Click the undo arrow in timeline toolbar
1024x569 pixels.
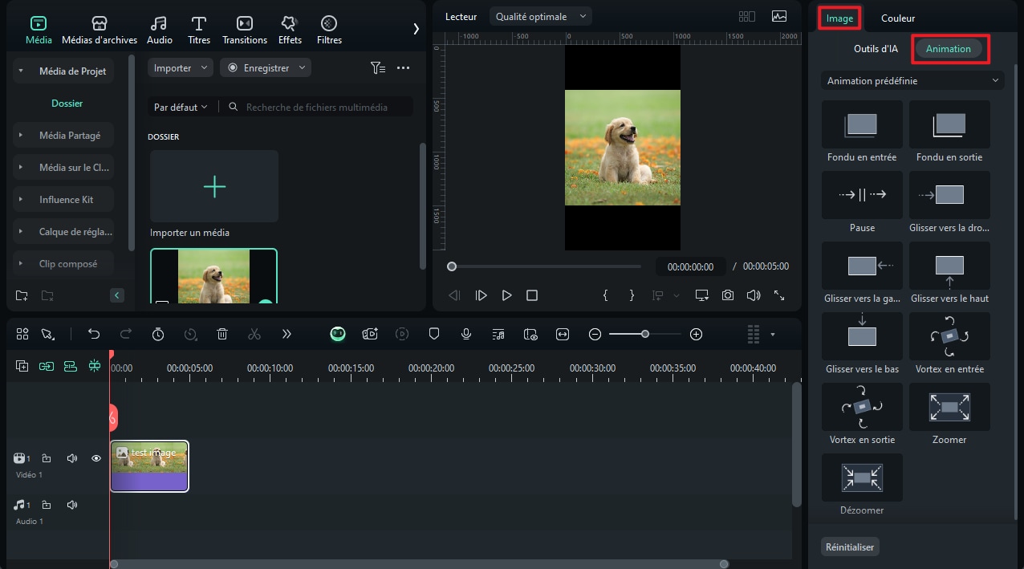[94, 334]
